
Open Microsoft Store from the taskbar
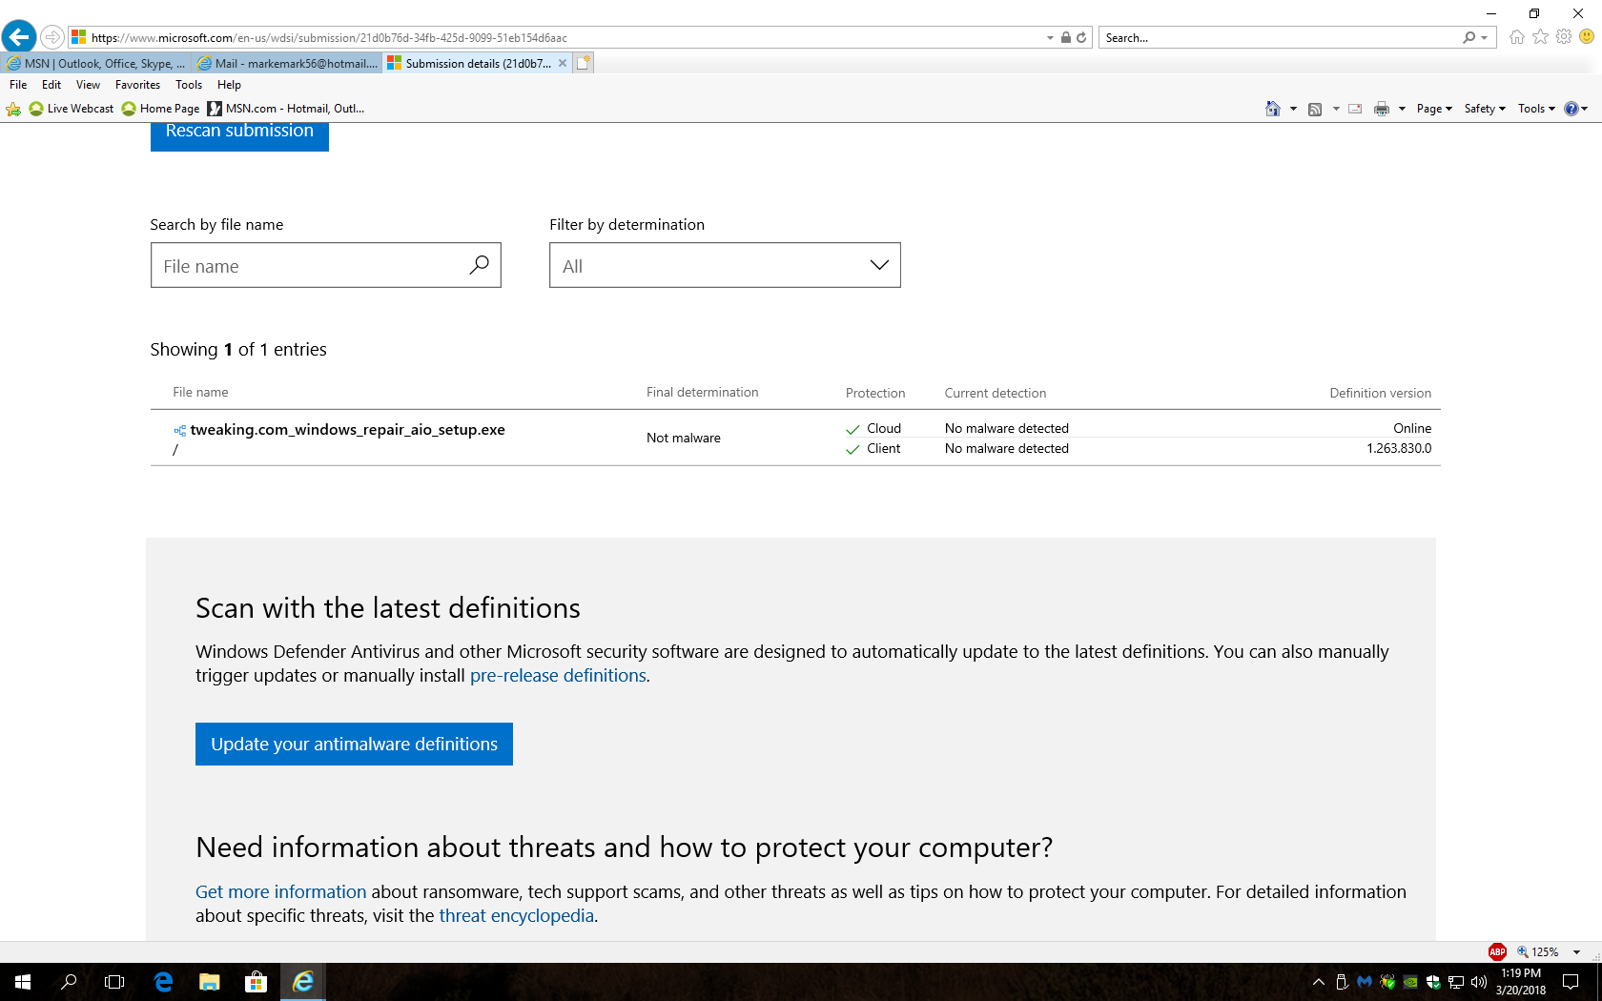[256, 982]
